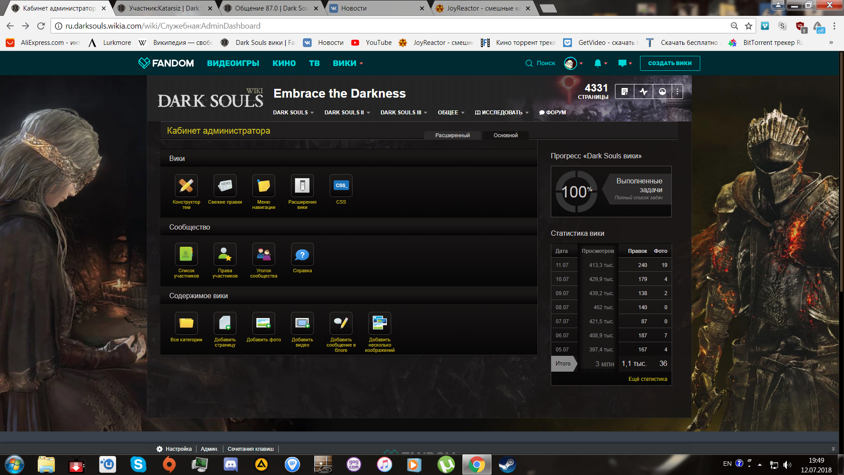Image resolution: width=844 pixels, height=475 pixels.
Task: Switch to the Основной dashboard tab
Action: coord(506,135)
